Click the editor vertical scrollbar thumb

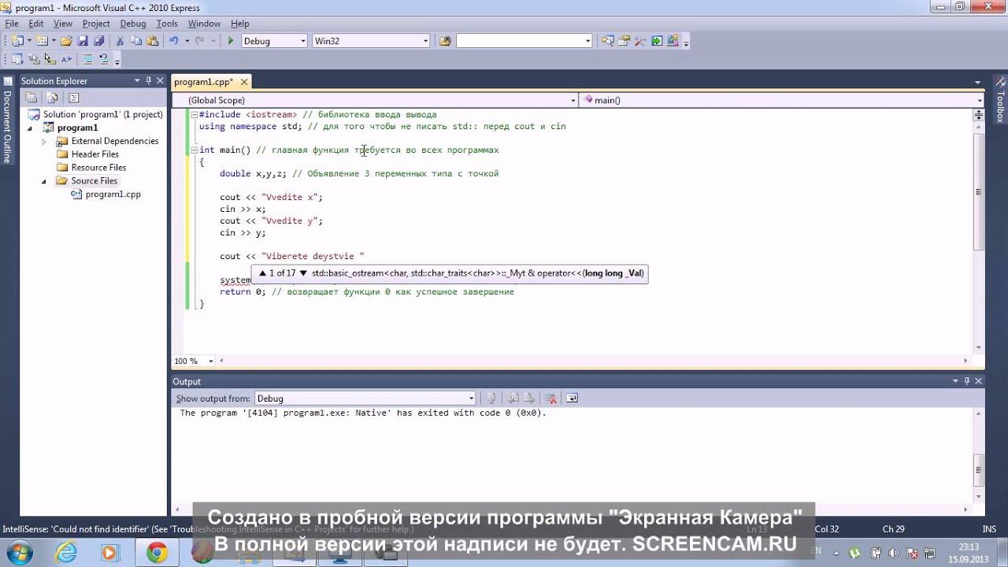[x=979, y=191]
